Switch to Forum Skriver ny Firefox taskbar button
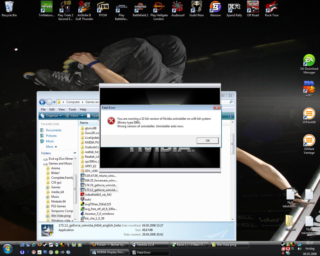 coord(109,245)
